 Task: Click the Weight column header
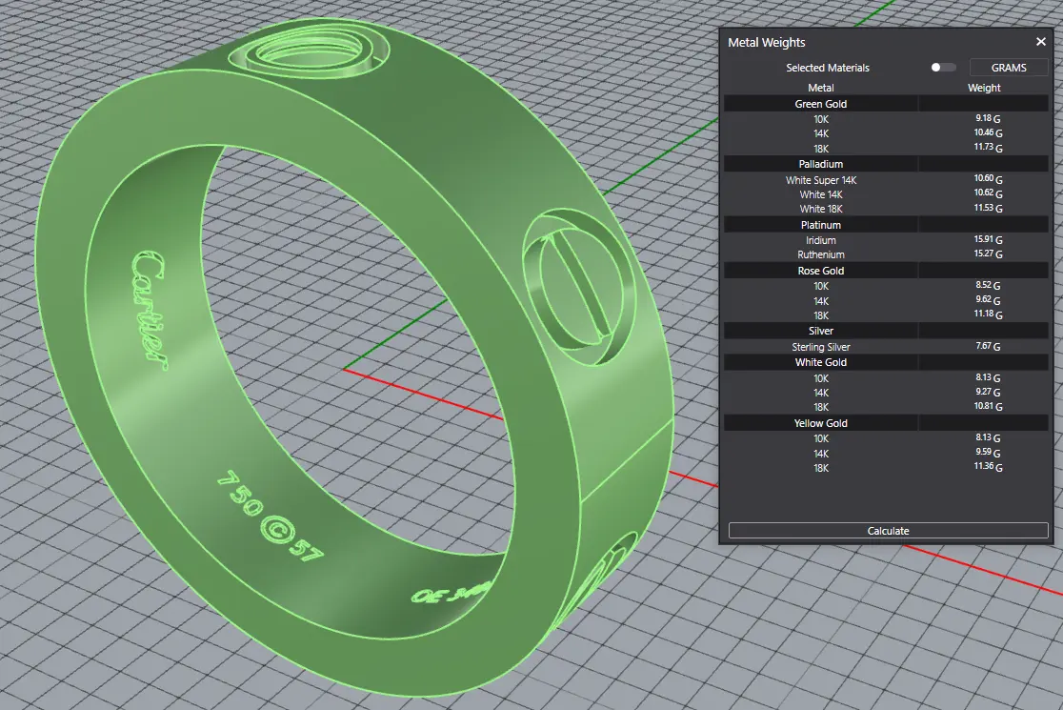(x=984, y=88)
